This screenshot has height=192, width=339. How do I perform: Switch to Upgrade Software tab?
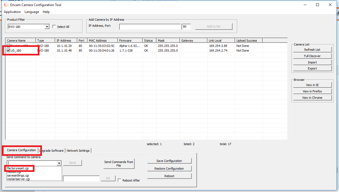(52, 151)
